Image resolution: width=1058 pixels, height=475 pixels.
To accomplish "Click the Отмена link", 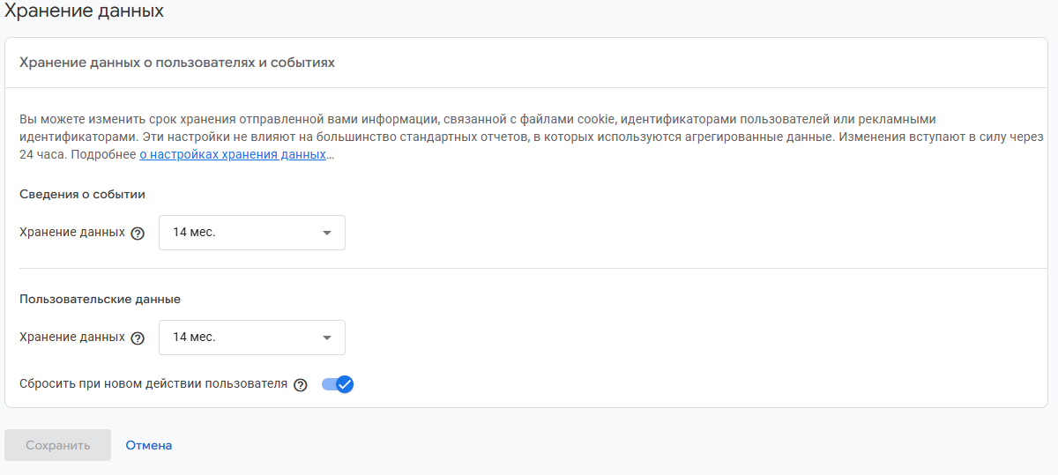I will 149,445.
